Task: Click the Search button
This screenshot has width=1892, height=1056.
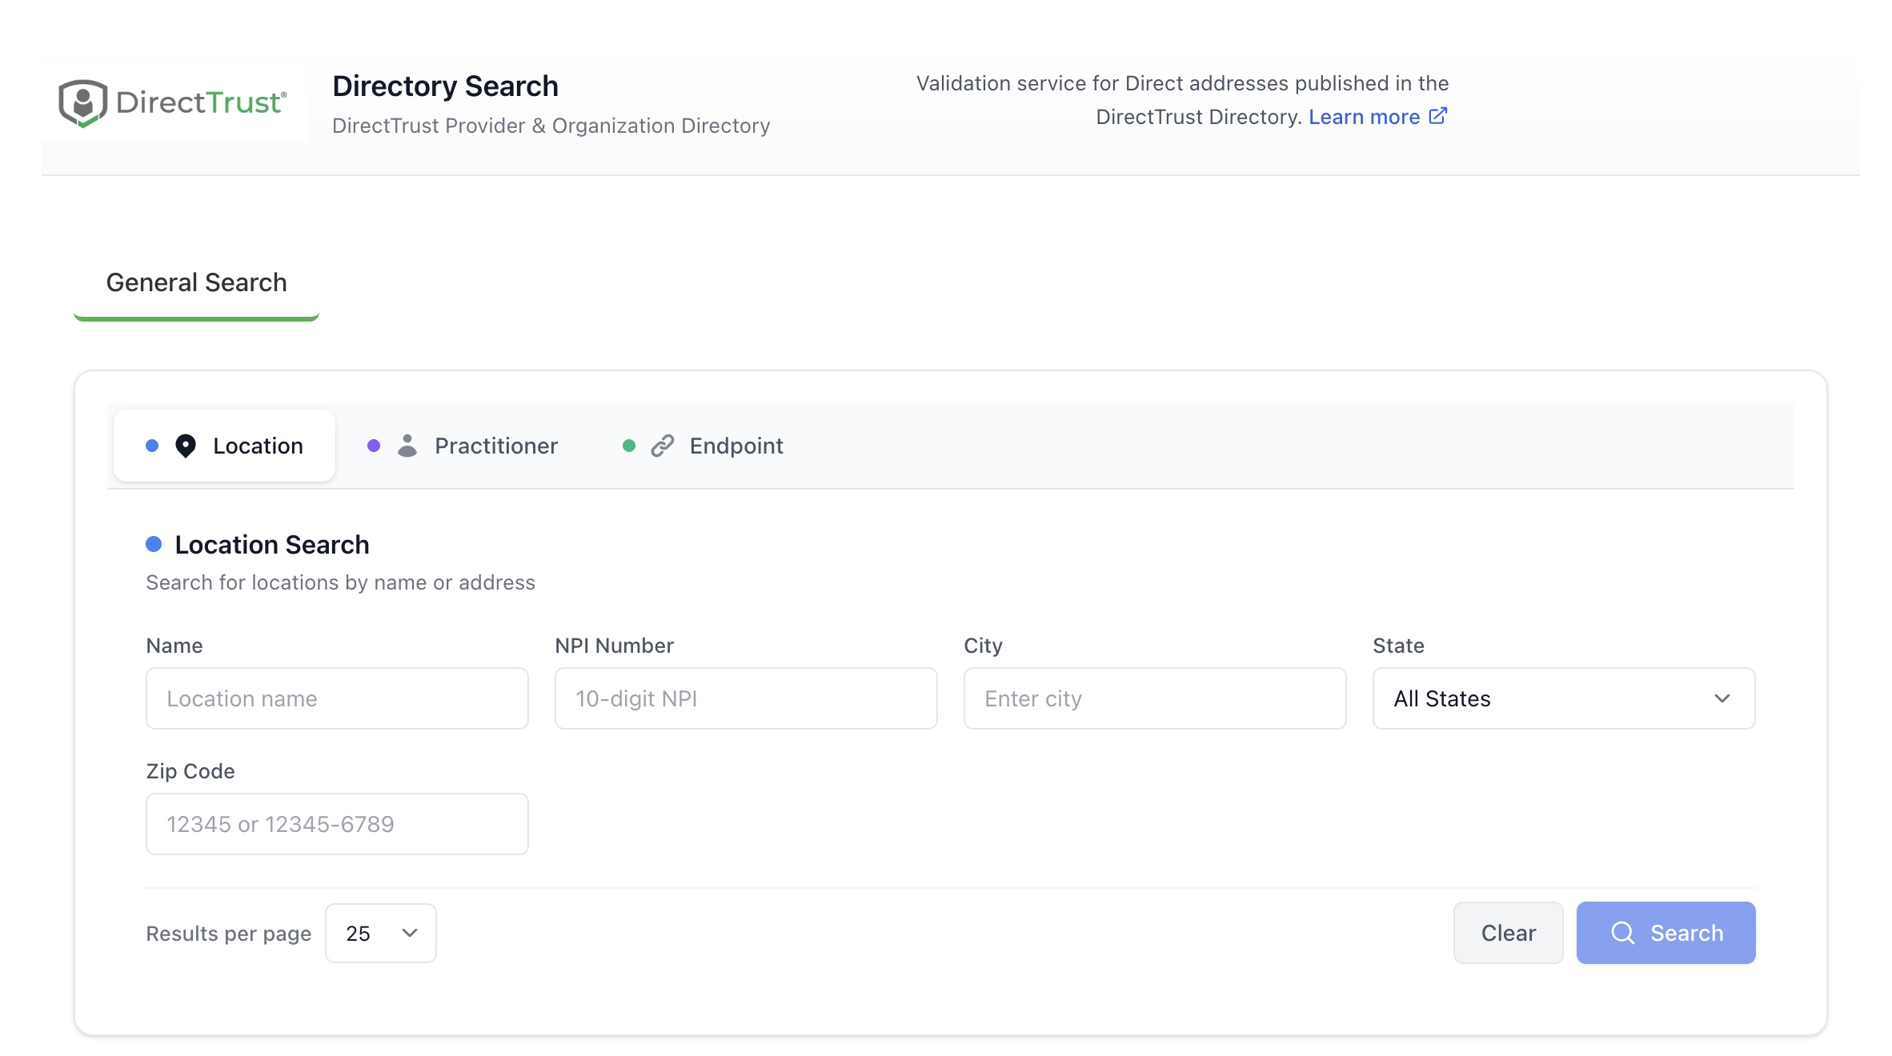Action: 1666,933
